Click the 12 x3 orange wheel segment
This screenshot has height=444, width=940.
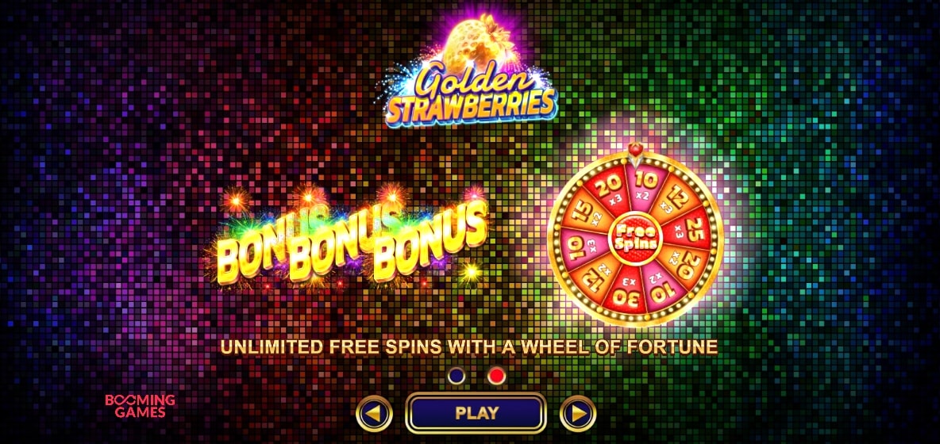[x=674, y=200]
